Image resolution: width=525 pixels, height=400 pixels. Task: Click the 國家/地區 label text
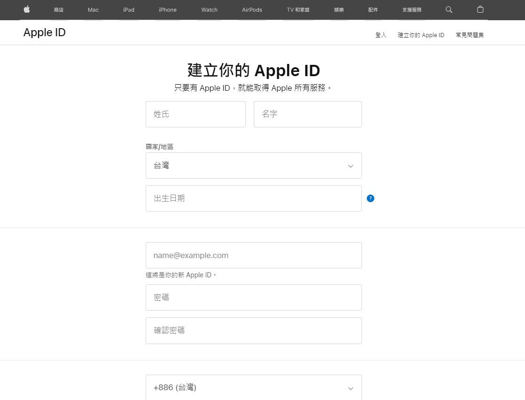click(159, 147)
